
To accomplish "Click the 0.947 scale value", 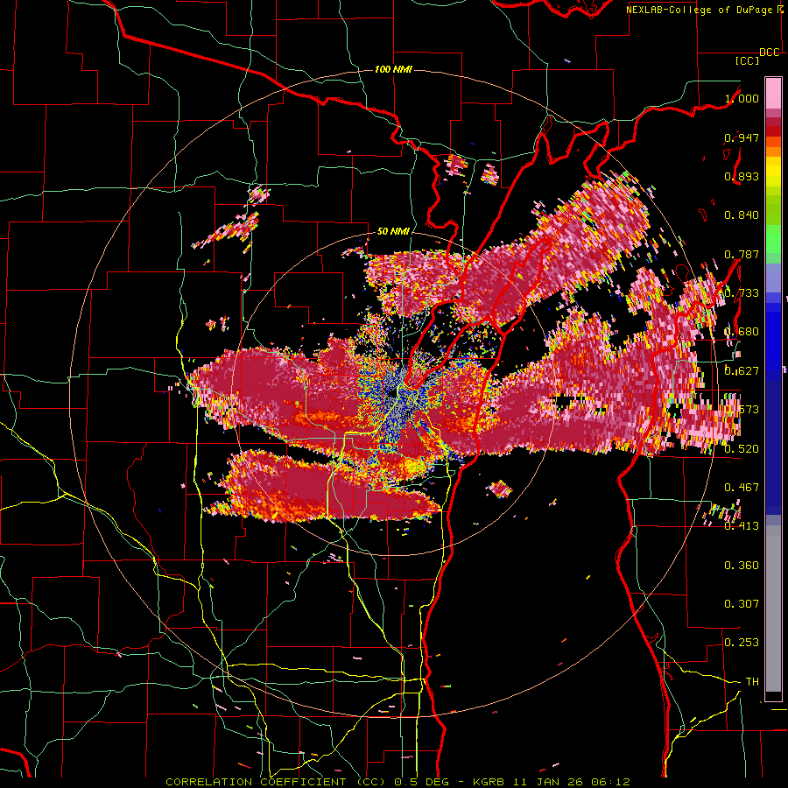I will click(742, 137).
